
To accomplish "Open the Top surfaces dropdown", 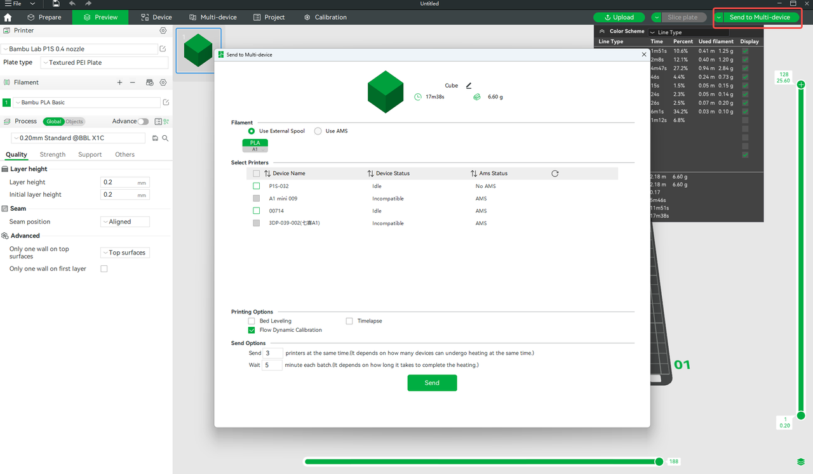I will point(125,253).
